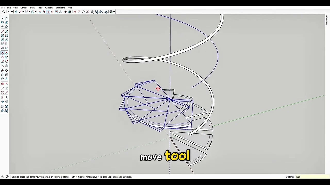330x185 pixels.
Task: Activate Scale in left tool set
Action: (x=2, y=61)
